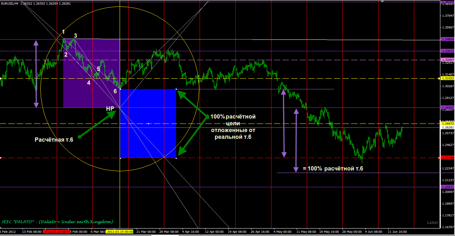455x236 pixels.
Task: Click the yellow 1.31022 line handle at left edge
Action: tap(1, 78)
